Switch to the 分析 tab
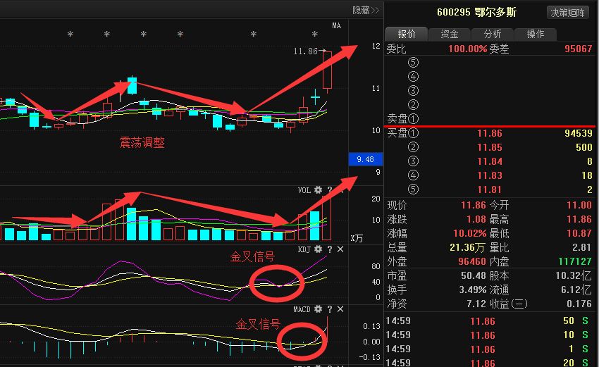Image resolution: width=599 pixels, height=367 pixels. tap(493, 34)
